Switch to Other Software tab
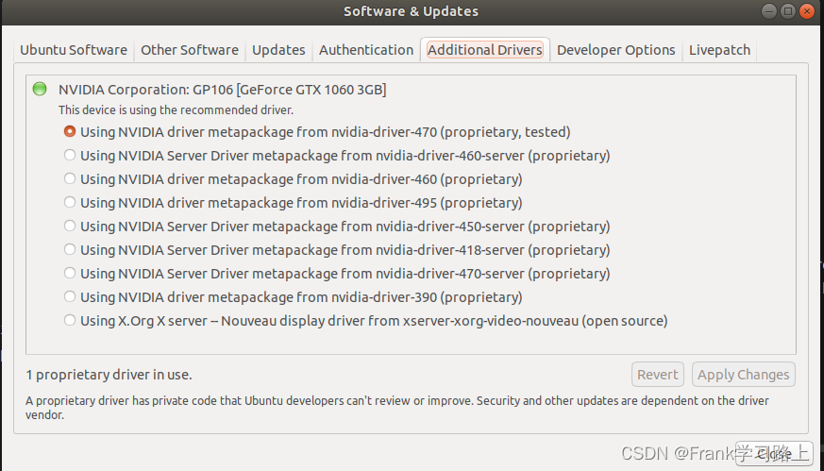824x471 pixels. pyautogui.click(x=190, y=50)
